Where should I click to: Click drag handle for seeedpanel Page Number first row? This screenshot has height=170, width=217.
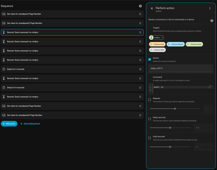pos(140,14)
